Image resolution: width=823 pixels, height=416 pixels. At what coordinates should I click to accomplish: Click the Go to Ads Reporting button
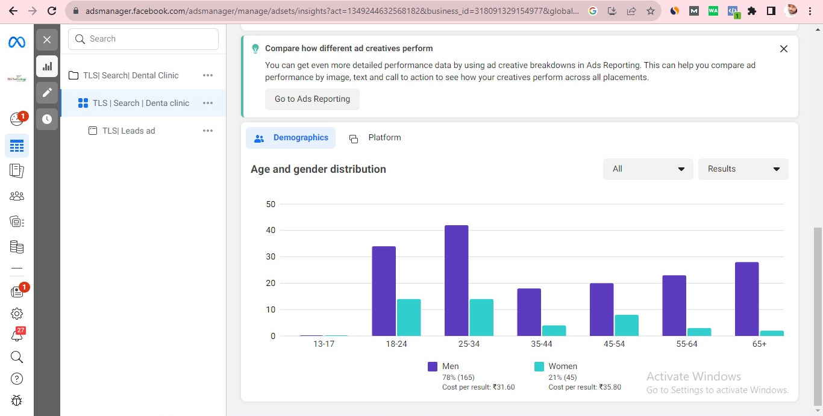tap(312, 99)
